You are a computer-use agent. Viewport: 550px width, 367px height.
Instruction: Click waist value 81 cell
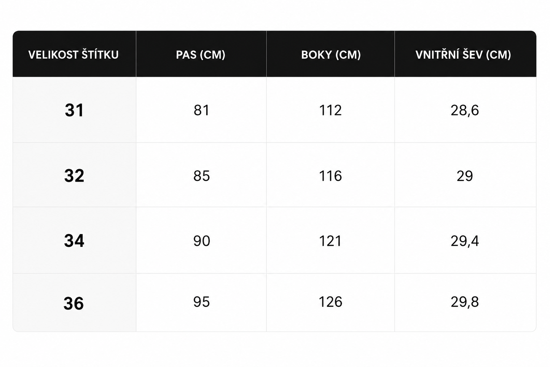point(201,110)
